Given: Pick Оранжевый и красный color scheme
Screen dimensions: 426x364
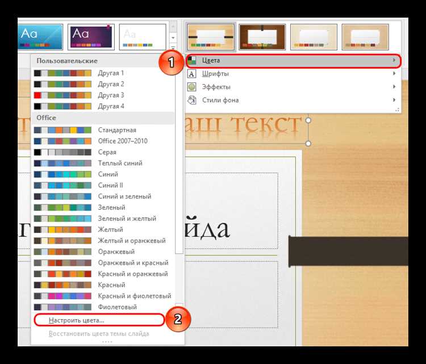Looking at the screenshot, I should click(x=103, y=263).
